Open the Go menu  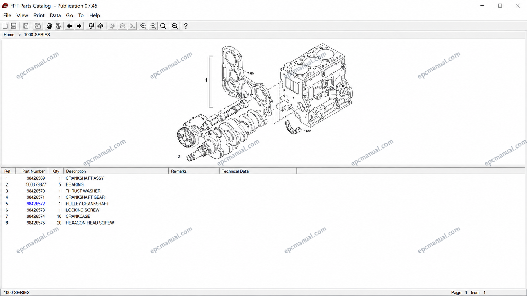tap(69, 15)
